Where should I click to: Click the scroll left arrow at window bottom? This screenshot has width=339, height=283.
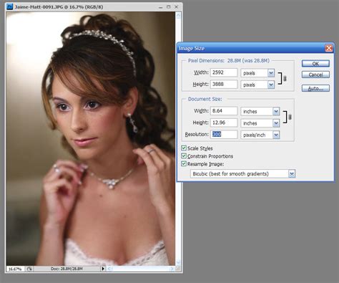[x=109, y=269]
